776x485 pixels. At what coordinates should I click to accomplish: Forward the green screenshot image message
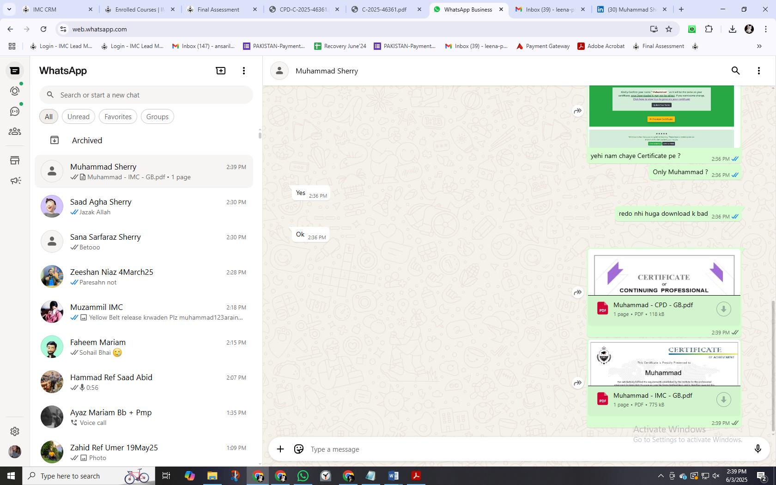(x=577, y=111)
